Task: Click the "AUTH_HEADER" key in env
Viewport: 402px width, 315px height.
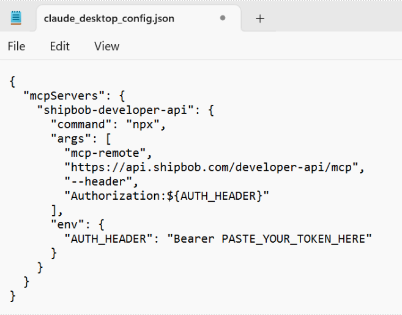Action: (x=109, y=239)
